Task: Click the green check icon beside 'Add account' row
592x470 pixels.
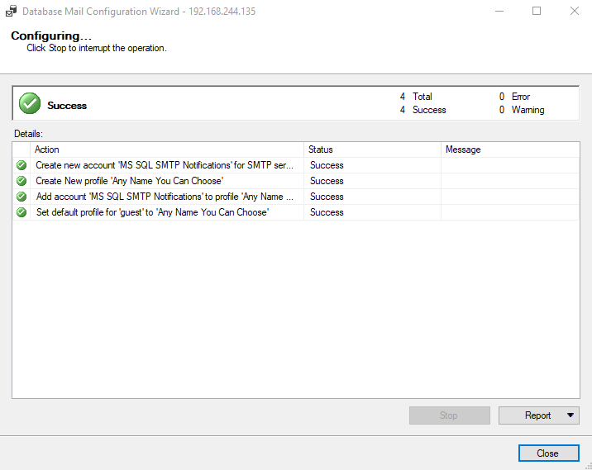Action: (x=21, y=197)
